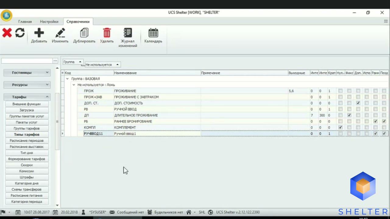Click the ellipsis button beside search field
This screenshot has height=219, width=390.
55,61
